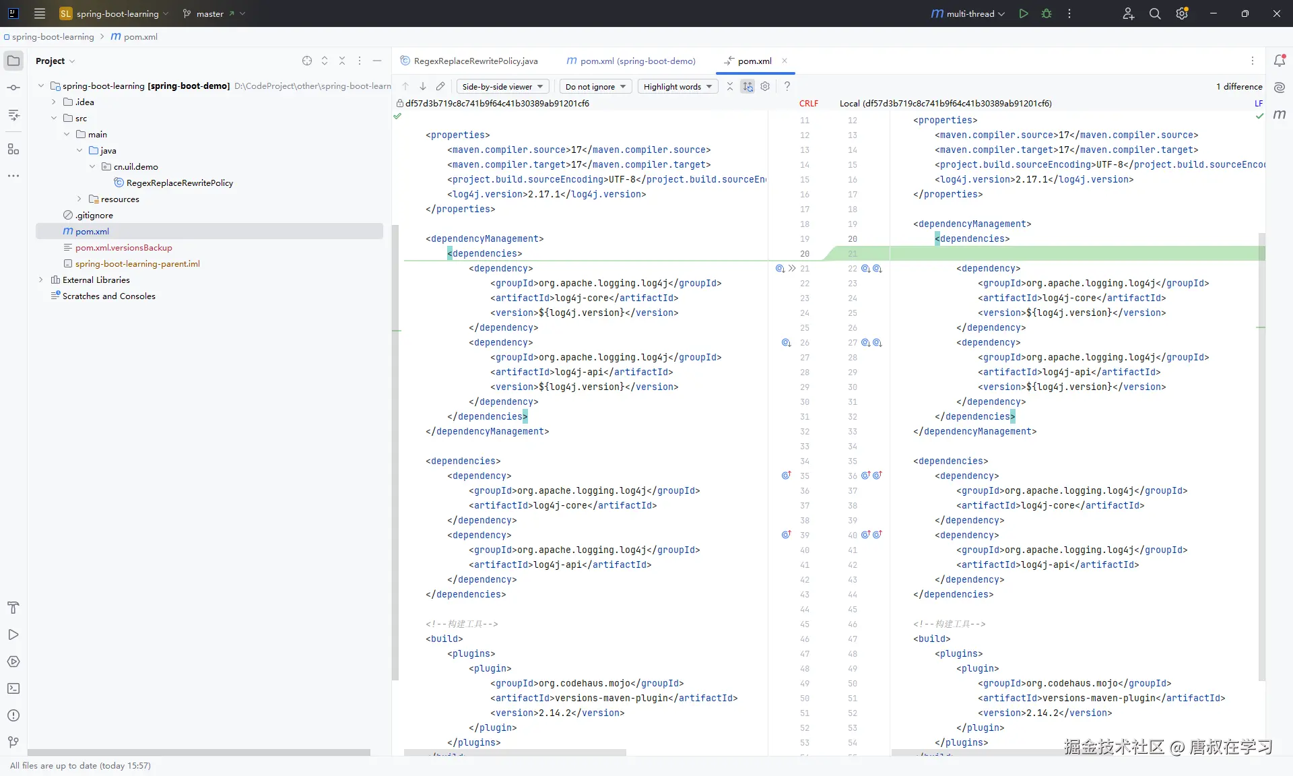
Task: Click the Commit tool window icon
Action: pyautogui.click(x=13, y=88)
